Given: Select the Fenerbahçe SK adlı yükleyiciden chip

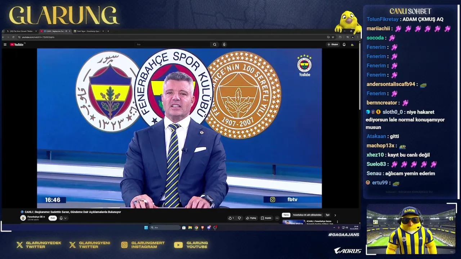Looking at the screenshot, I should pos(307,215).
